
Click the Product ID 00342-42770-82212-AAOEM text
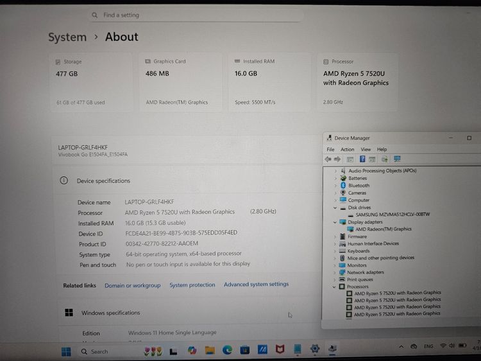click(x=162, y=243)
